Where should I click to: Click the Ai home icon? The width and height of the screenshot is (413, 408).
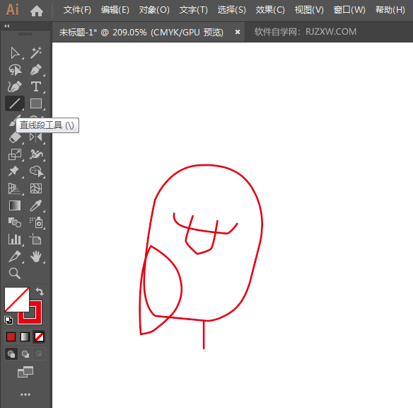point(37,11)
